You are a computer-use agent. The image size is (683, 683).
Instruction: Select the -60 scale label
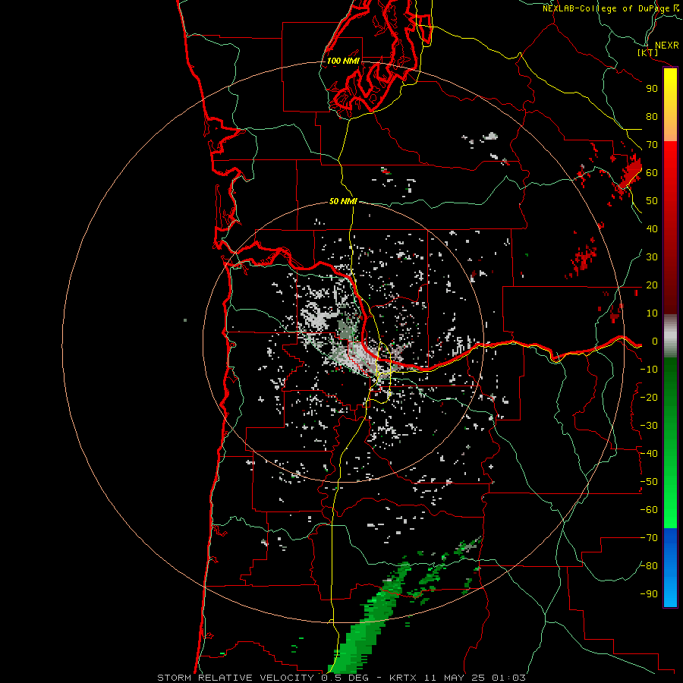click(649, 510)
